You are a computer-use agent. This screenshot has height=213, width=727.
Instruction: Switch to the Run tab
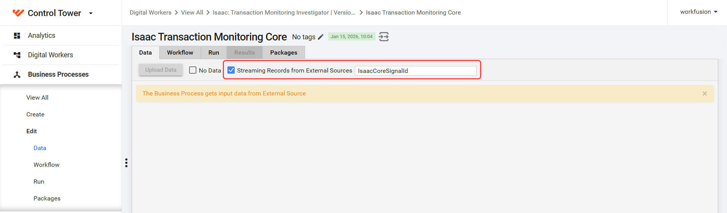(214, 53)
